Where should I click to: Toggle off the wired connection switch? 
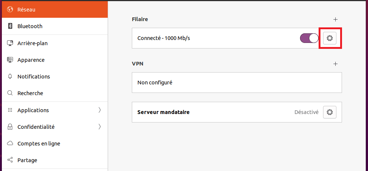click(x=309, y=38)
